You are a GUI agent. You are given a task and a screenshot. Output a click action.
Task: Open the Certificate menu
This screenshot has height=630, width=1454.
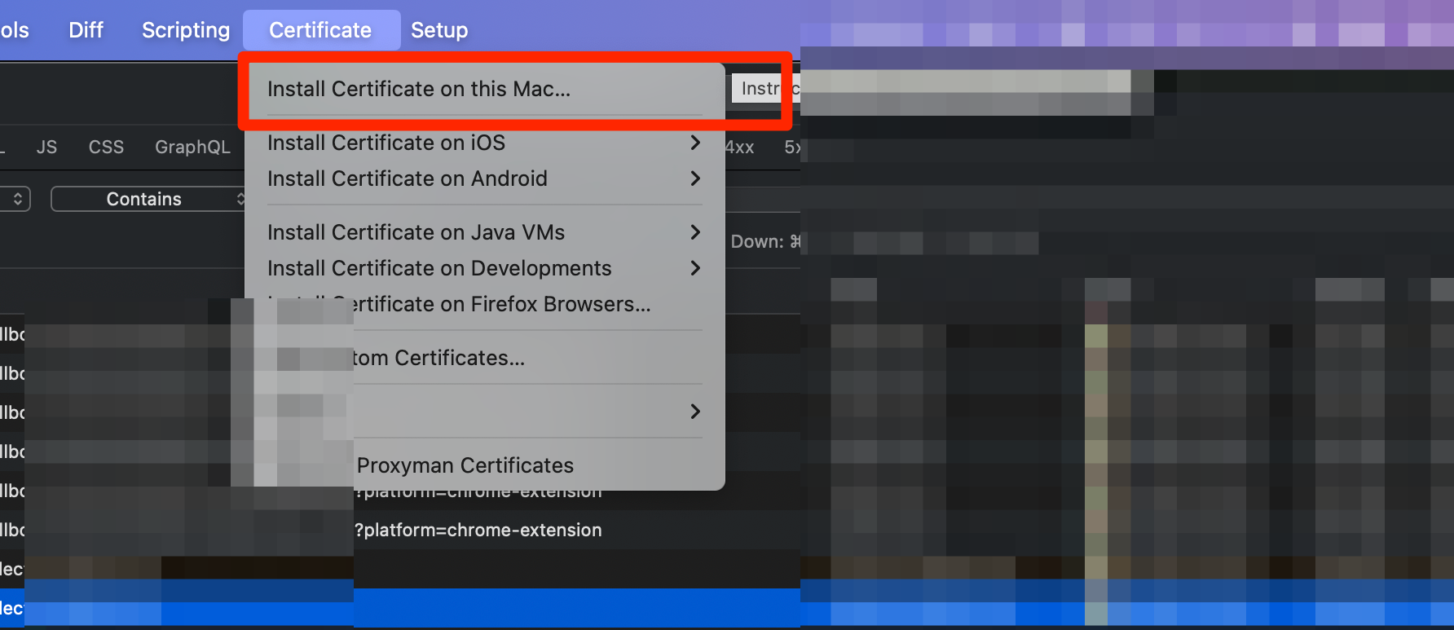(321, 29)
